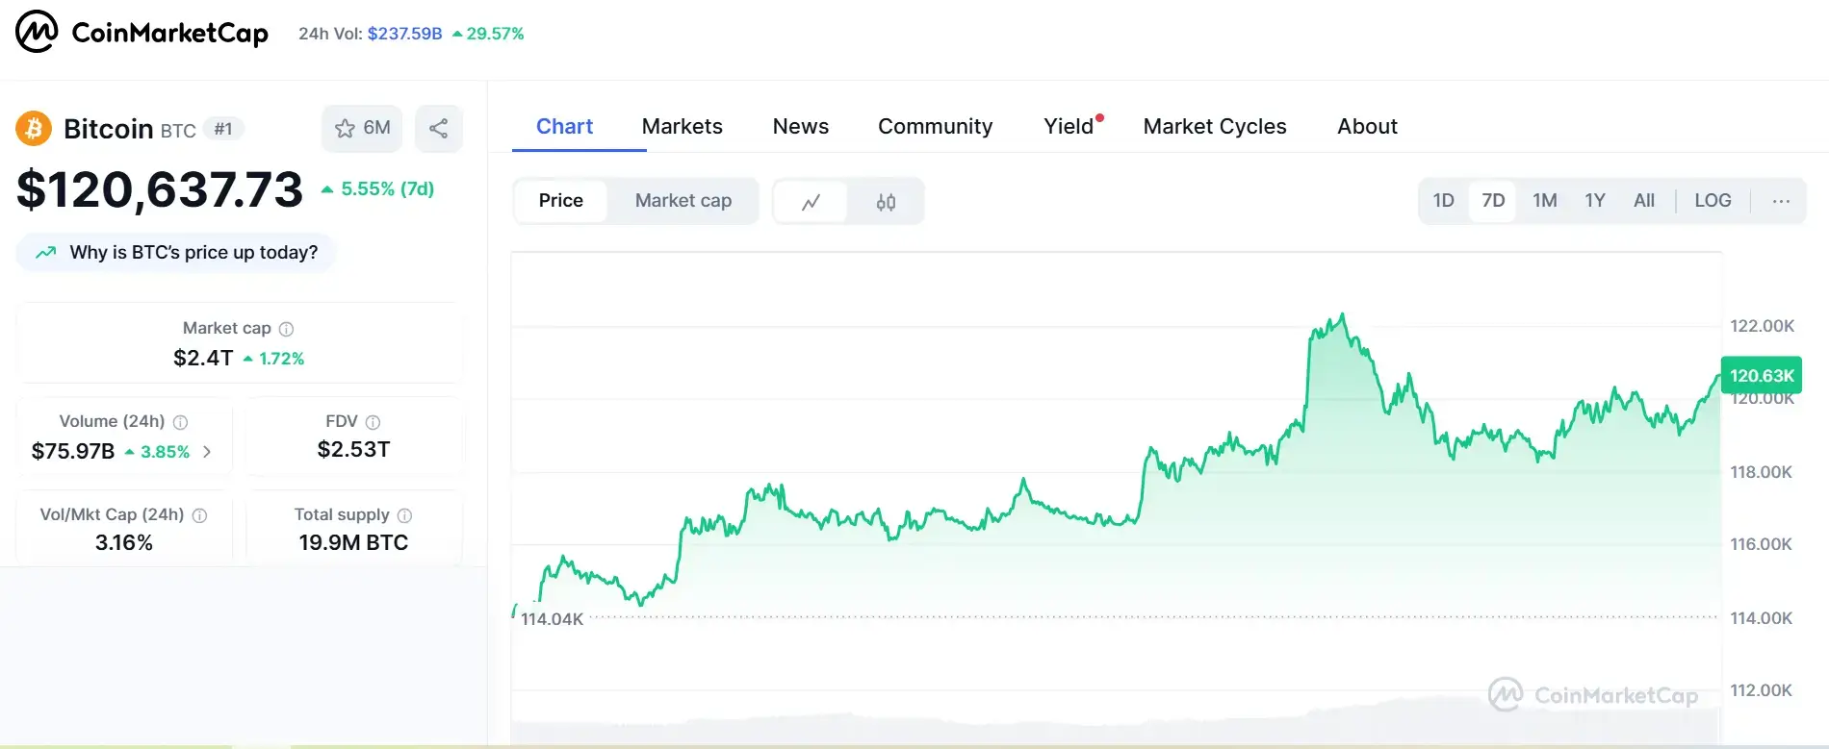Click the CoinMarketCap logo
1829x749 pixels.
142,32
